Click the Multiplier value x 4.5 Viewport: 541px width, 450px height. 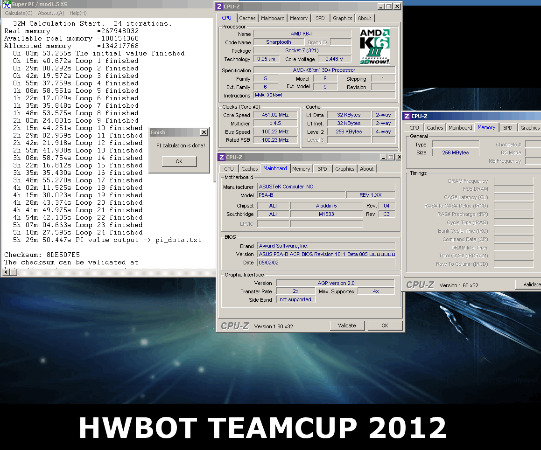275,124
